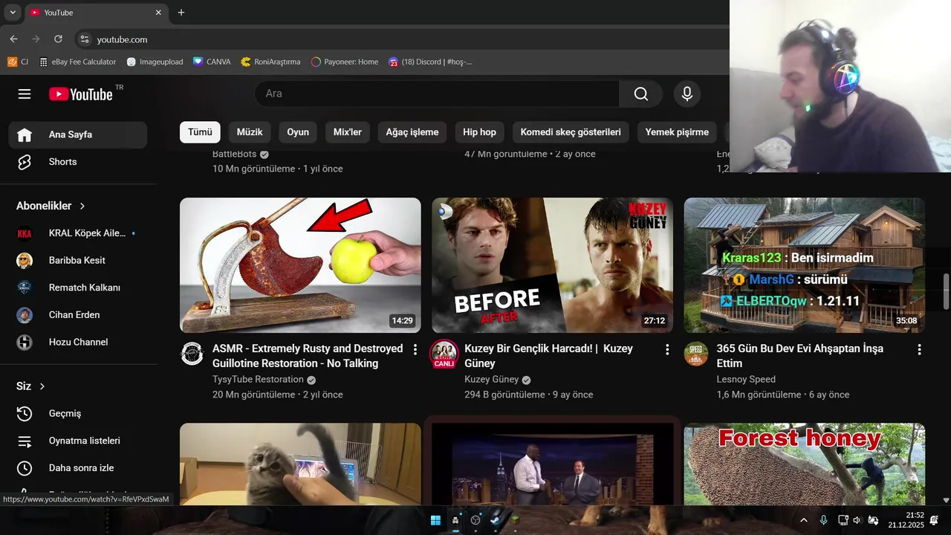The image size is (951, 535).
Task: Play Forest honey thumbnail video
Action: click(805, 464)
